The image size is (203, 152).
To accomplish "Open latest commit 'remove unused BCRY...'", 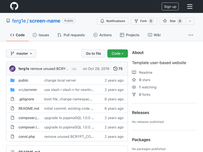I will coord(49,69).
